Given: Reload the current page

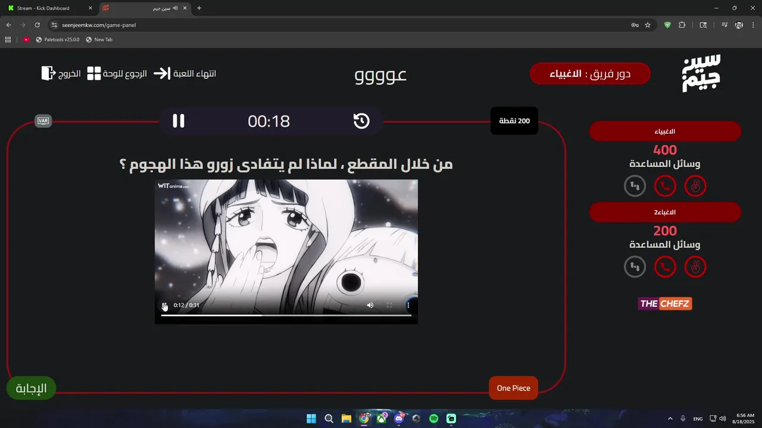Looking at the screenshot, I should pos(37,25).
